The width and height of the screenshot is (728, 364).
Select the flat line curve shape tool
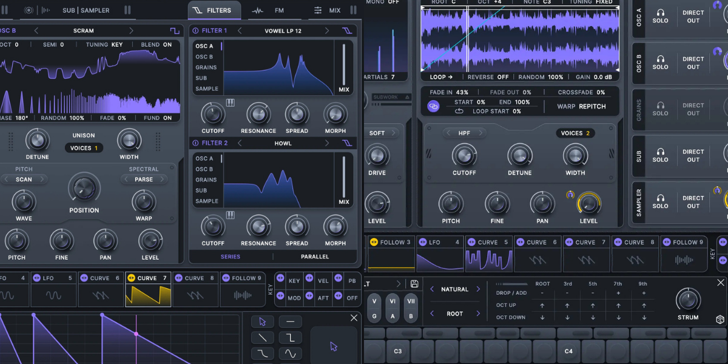pos(291,322)
